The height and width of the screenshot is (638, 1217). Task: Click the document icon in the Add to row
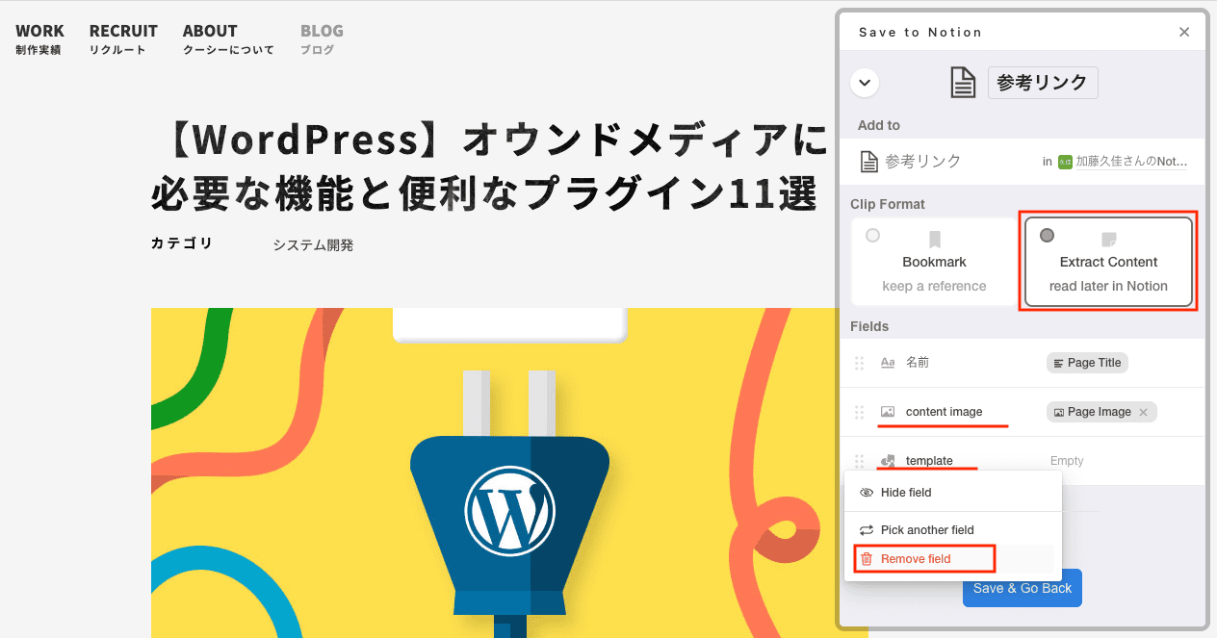coord(868,161)
